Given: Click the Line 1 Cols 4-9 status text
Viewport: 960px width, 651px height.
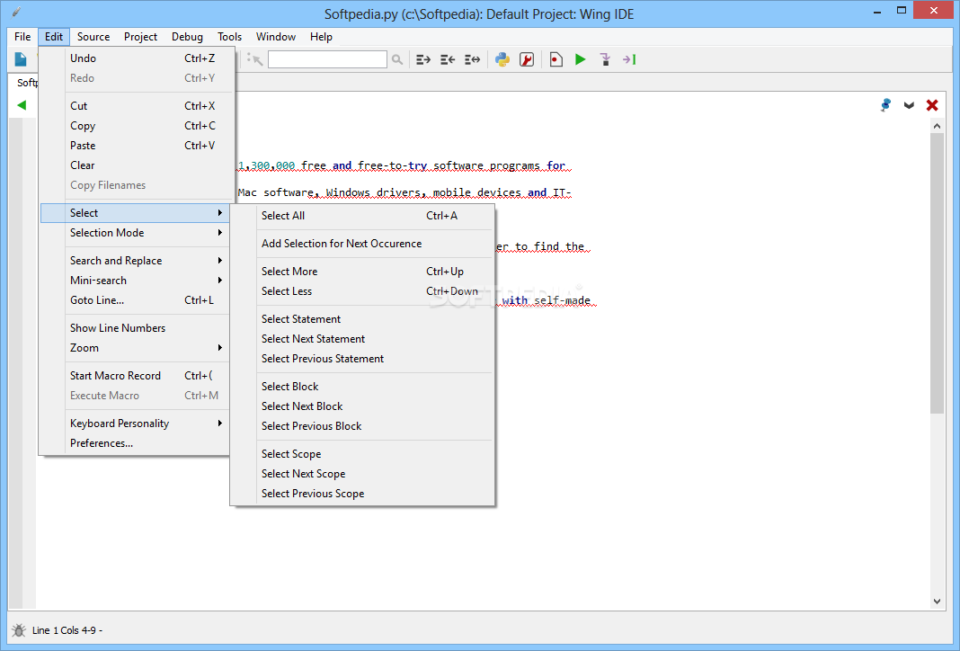Looking at the screenshot, I should [67, 630].
